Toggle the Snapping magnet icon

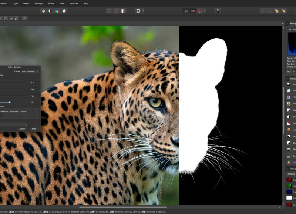click(200, 11)
